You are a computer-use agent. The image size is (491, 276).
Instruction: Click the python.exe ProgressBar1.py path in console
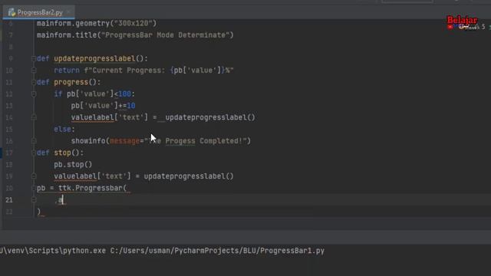[162, 251]
